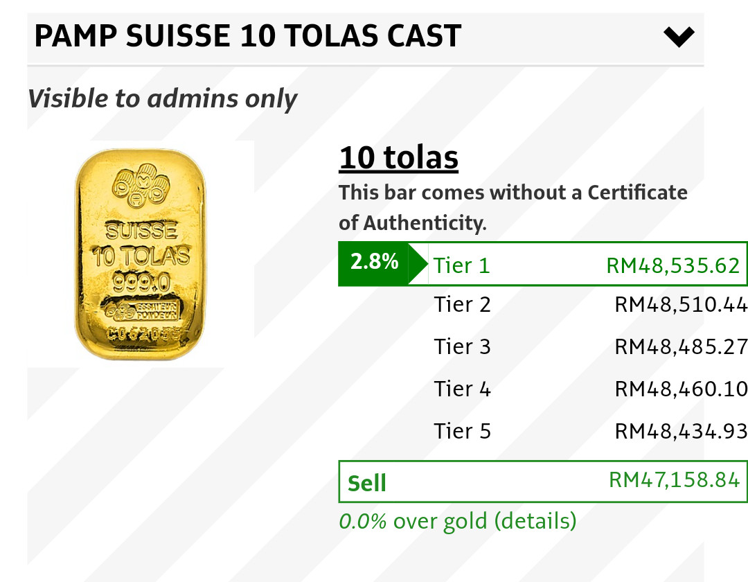748x582 pixels.
Task: Click the Visible to admins only notice
Action: coord(163,99)
